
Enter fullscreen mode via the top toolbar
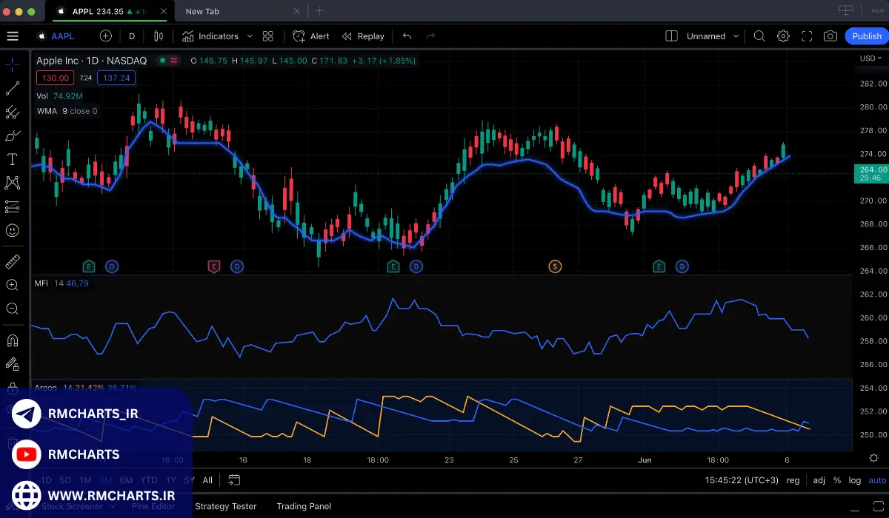(807, 36)
